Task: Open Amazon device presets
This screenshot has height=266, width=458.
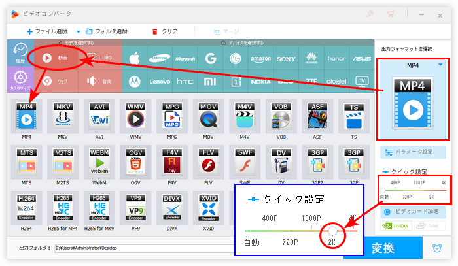Action: coord(260,58)
